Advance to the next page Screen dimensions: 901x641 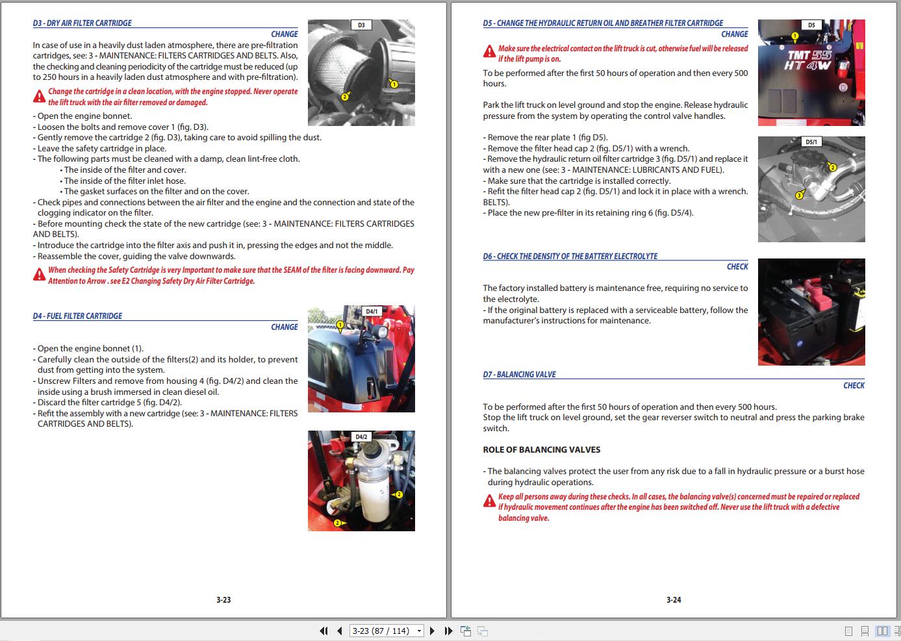[x=433, y=630]
